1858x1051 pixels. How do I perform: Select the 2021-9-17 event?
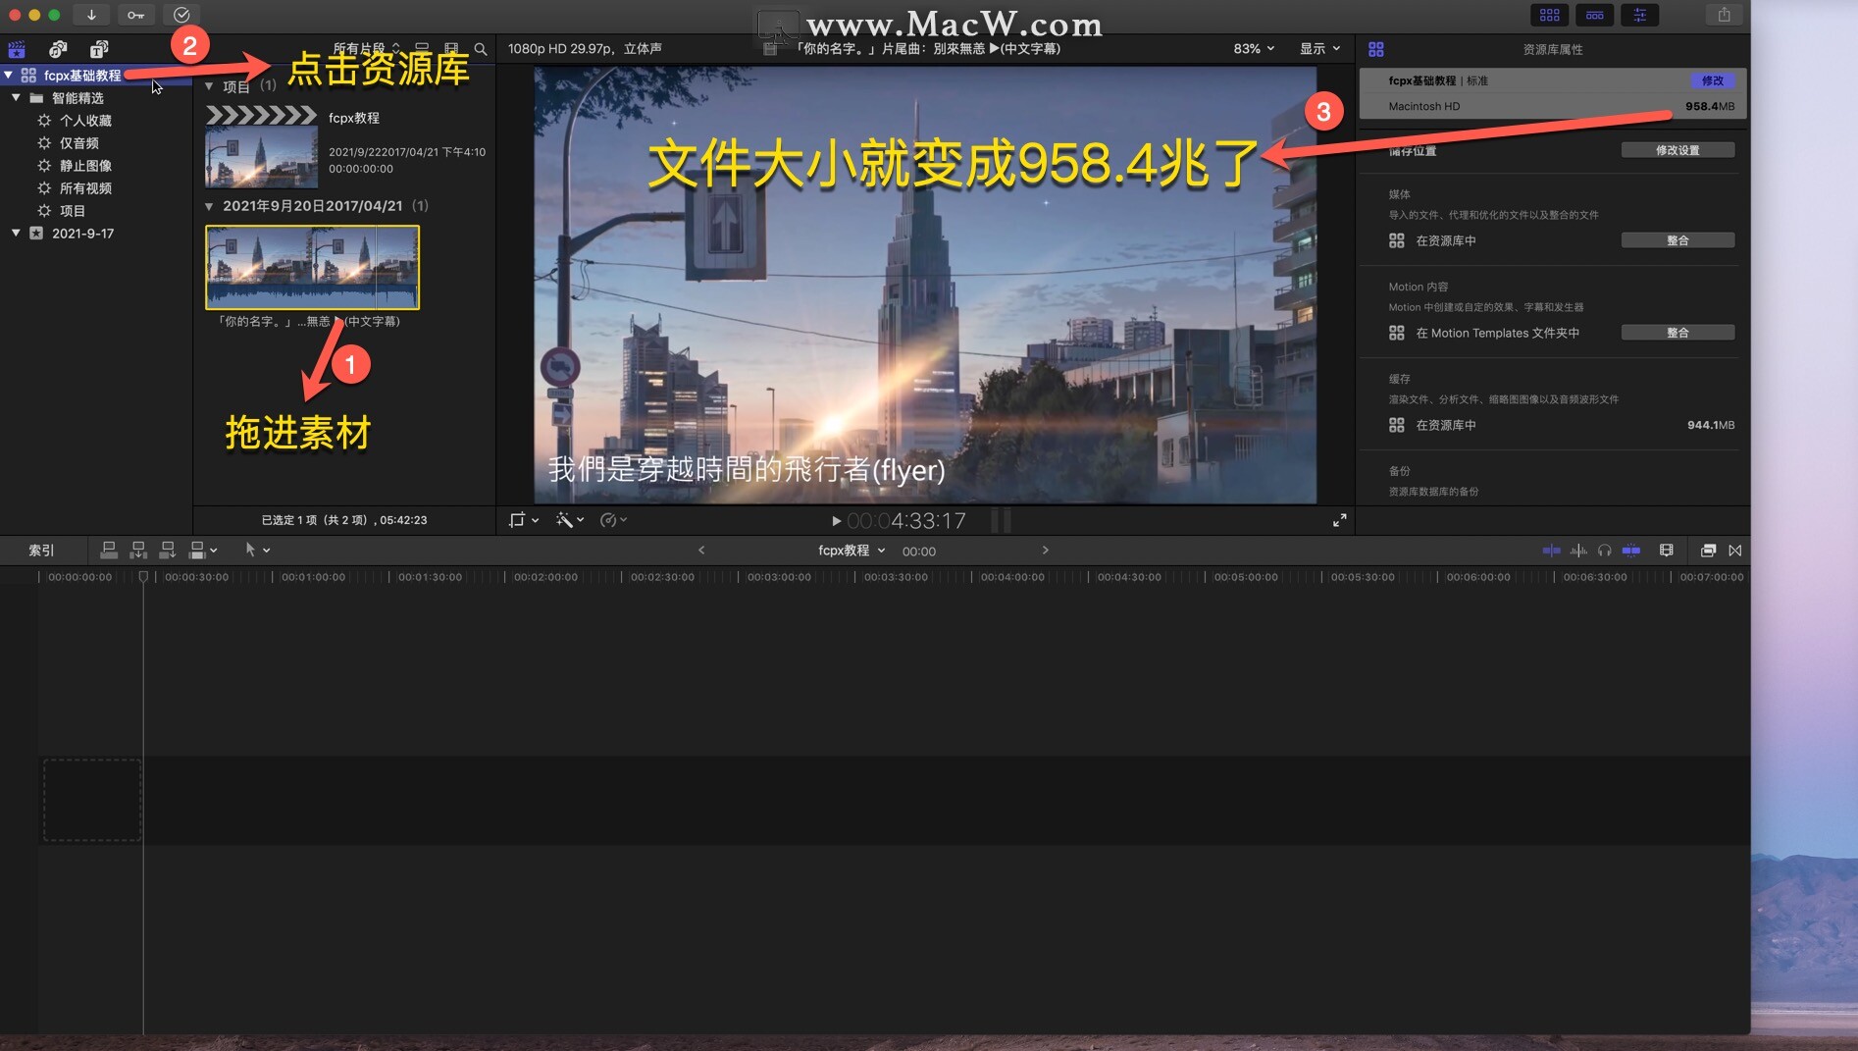pos(82,234)
